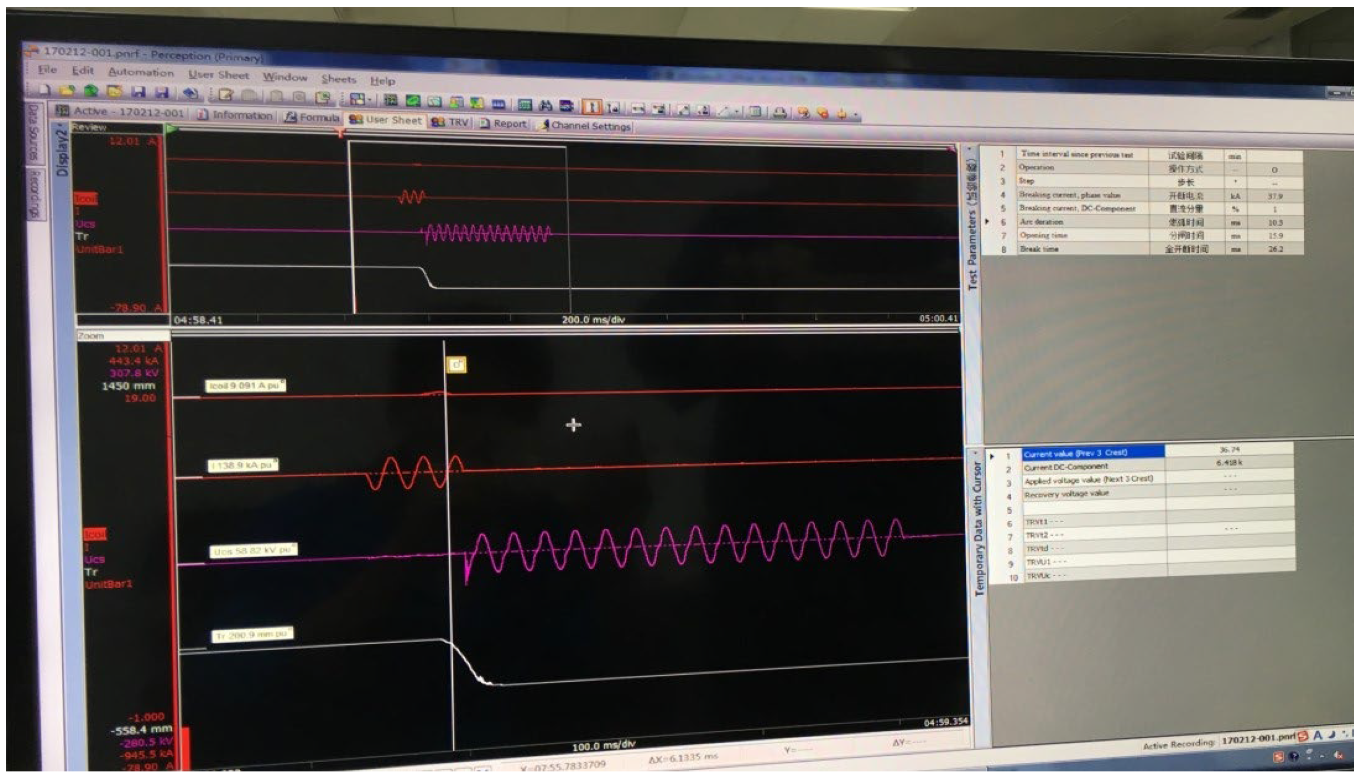Click the yellow cursor marker flag icon
Image resolution: width=1362 pixels, height=780 pixels.
[457, 365]
